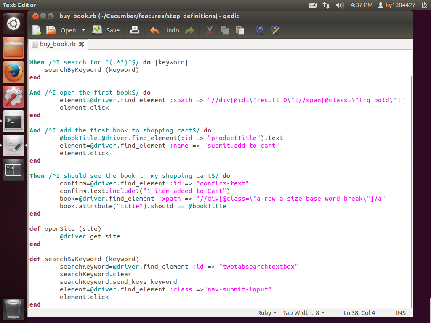
Task: Click the text '"confirm-text"'
Action: point(222,183)
